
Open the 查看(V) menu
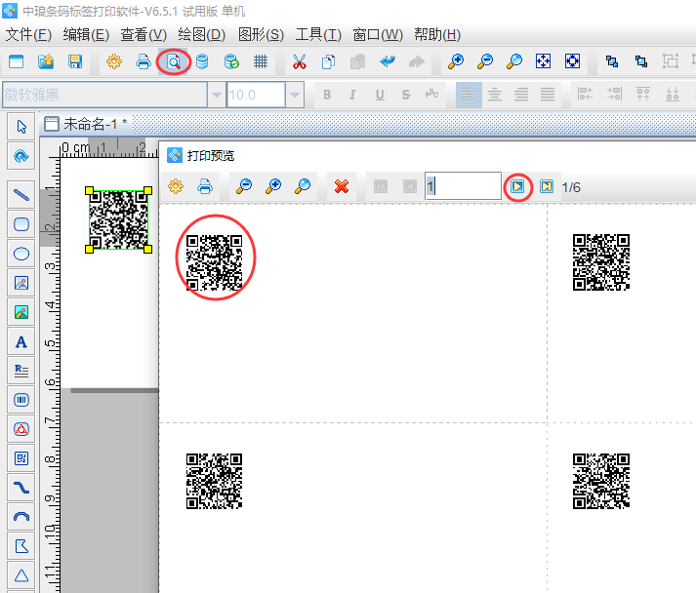click(143, 34)
